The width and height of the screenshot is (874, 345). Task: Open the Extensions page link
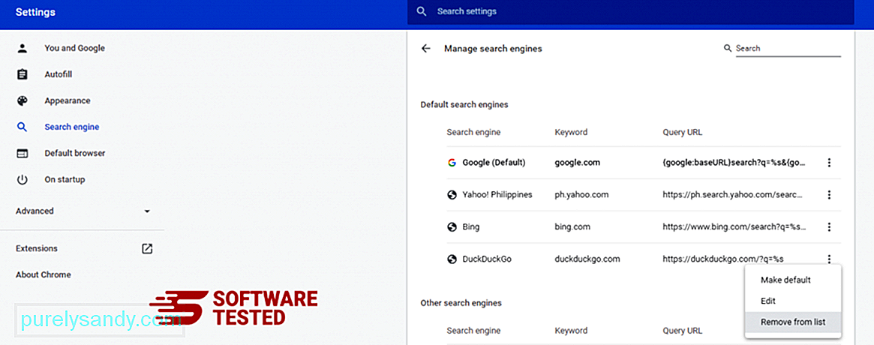click(x=37, y=248)
